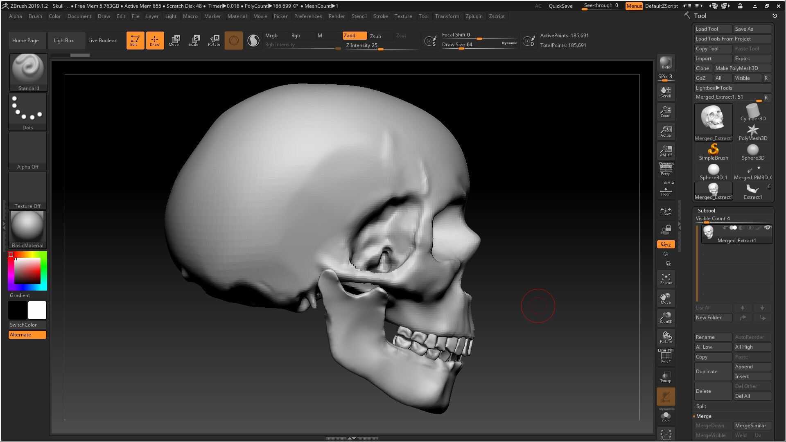Viewport: 786px width, 442px height.
Task: Click the Floor grid icon on right shelf
Action: pyautogui.click(x=666, y=189)
